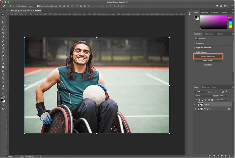Choose the Lasso tool
Screen dimensions: 235x158
tap(3, 22)
